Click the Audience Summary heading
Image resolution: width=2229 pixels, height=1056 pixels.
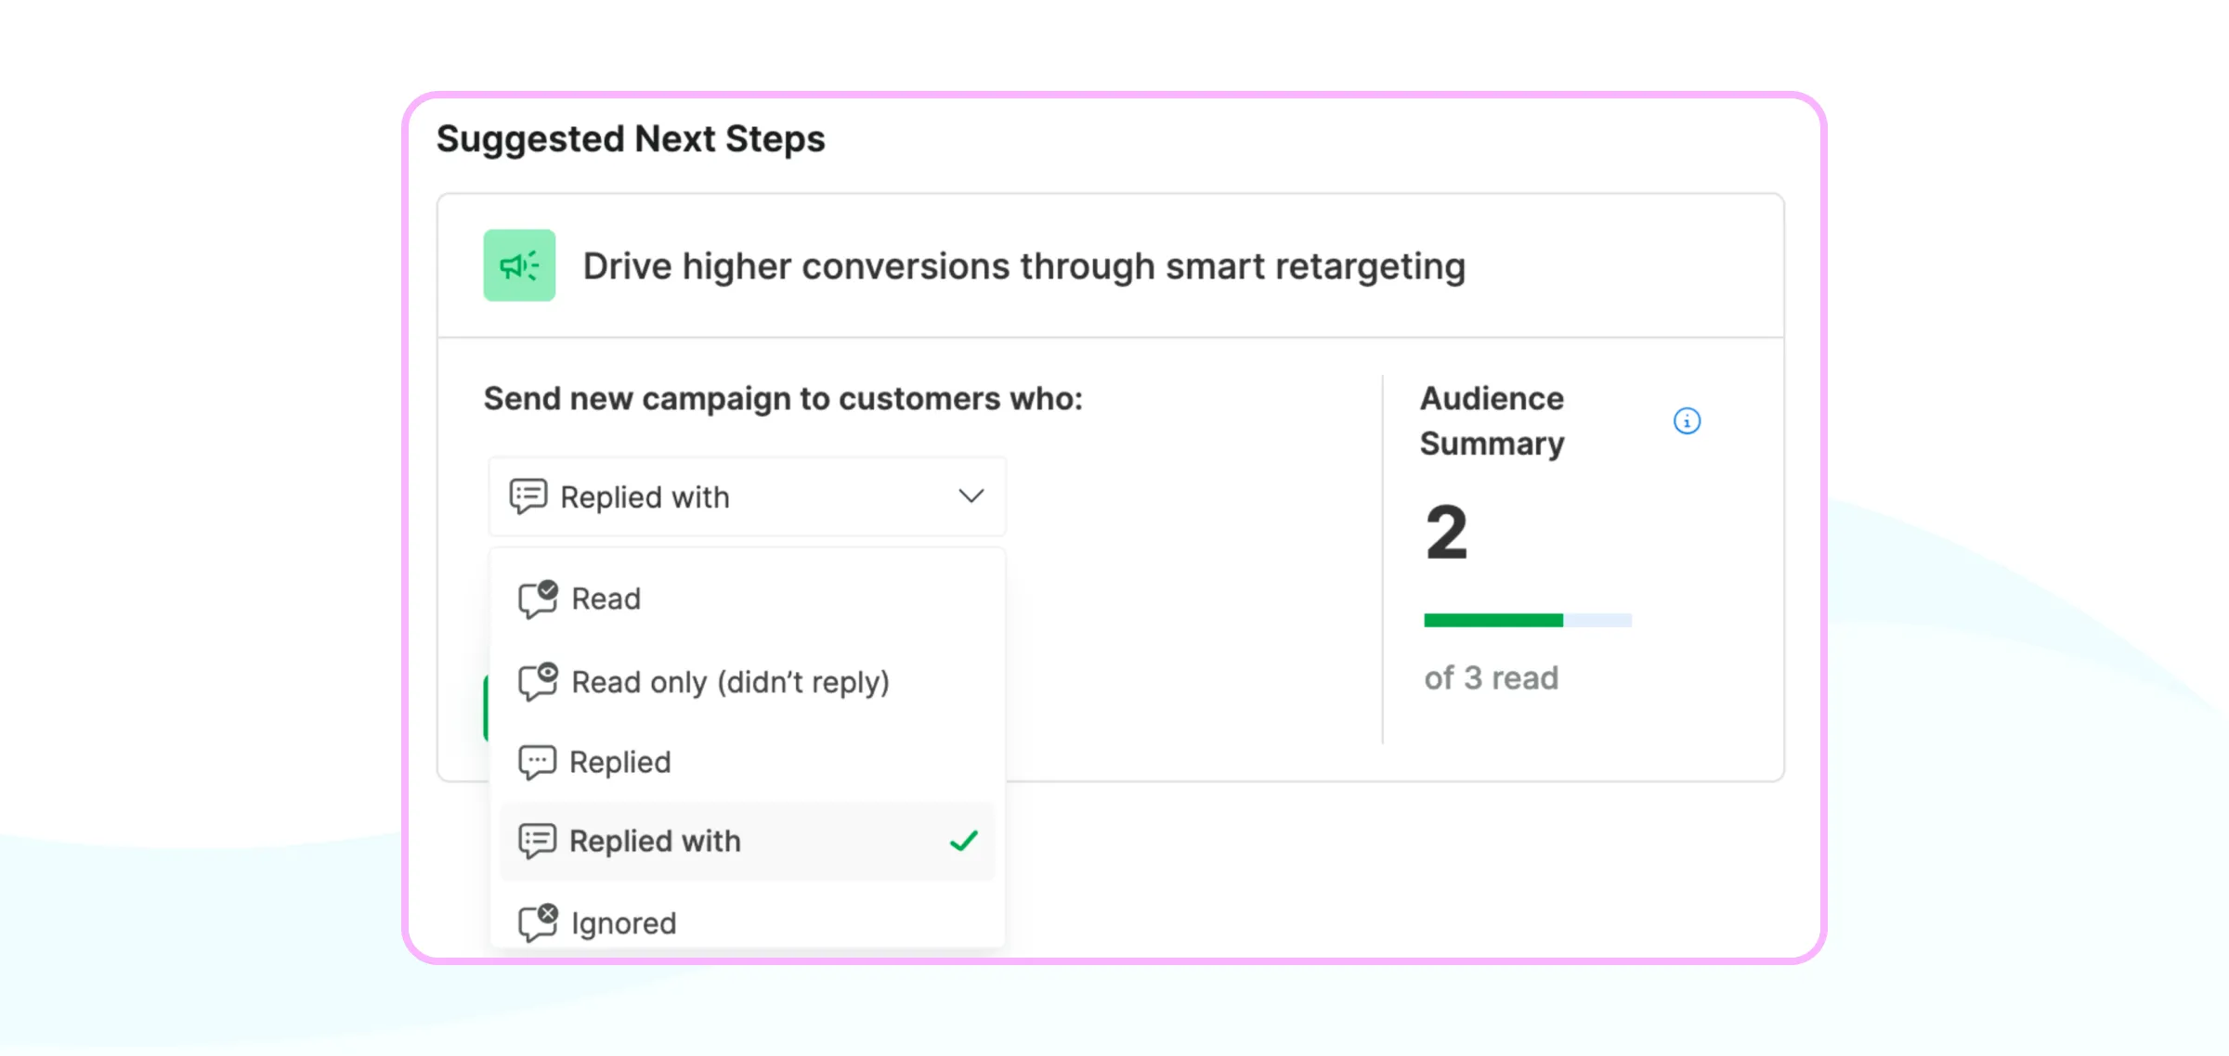tap(1492, 421)
